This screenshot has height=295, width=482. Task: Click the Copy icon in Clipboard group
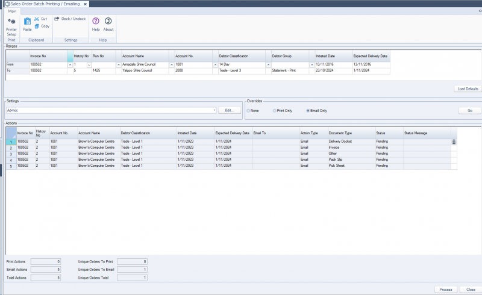click(x=37, y=26)
